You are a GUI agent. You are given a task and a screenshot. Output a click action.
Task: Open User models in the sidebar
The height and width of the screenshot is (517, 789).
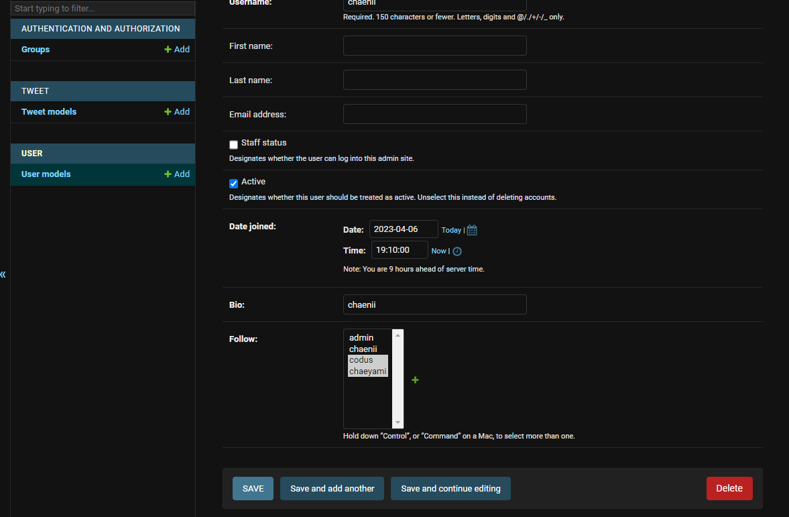pyautogui.click(x=46, y=174)
